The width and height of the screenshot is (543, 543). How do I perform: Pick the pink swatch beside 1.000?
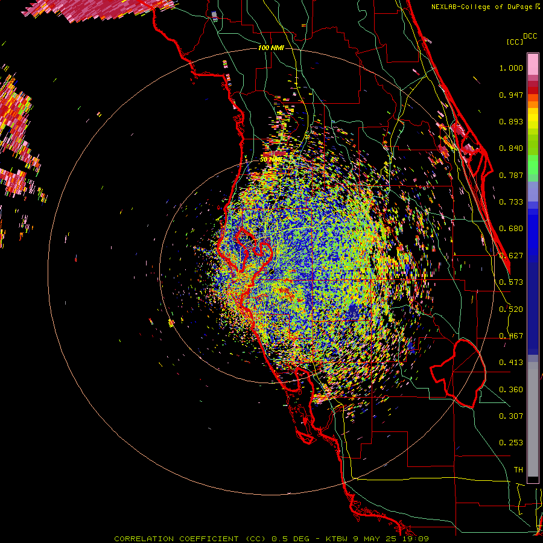533,65
